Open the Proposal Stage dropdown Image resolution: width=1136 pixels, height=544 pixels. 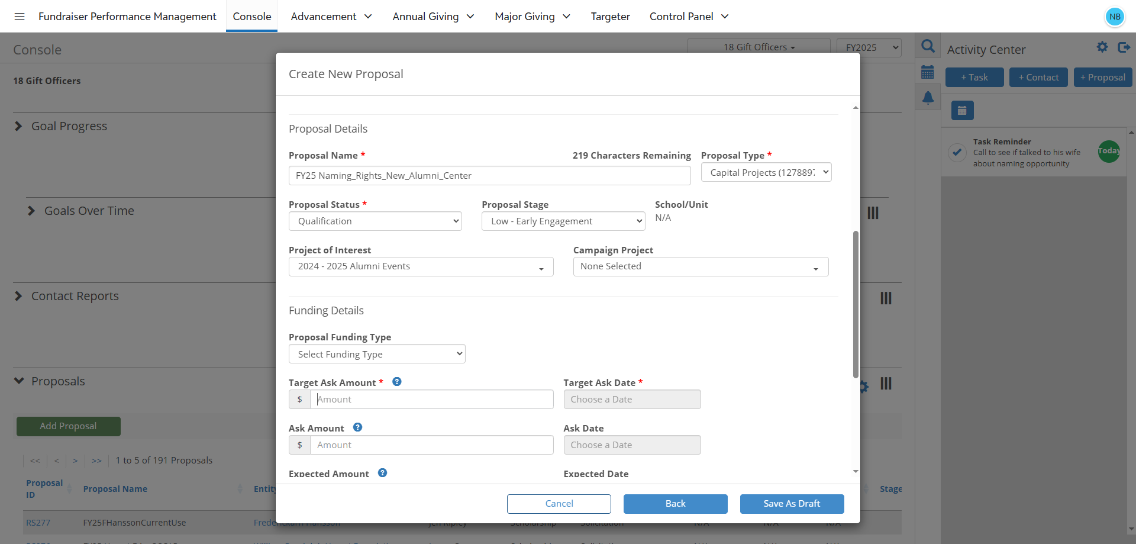pyautogui.click(x=563, y=221)
